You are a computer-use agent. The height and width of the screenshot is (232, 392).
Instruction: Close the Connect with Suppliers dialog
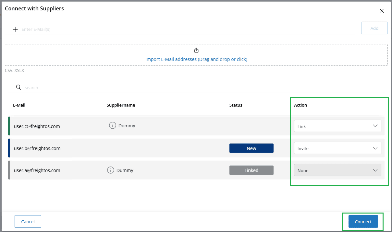[382, 11]
